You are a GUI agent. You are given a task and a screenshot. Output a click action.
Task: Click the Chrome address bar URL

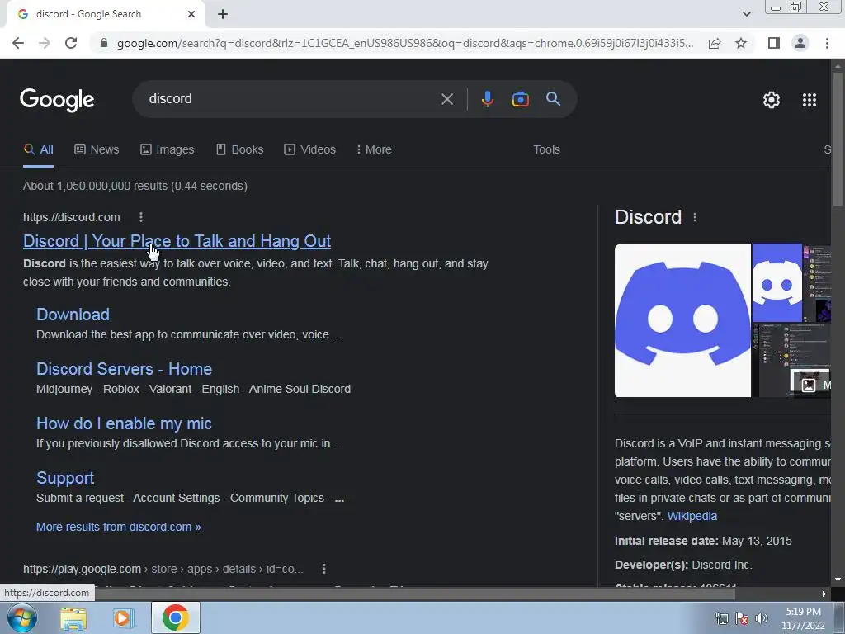coord(404,43)
